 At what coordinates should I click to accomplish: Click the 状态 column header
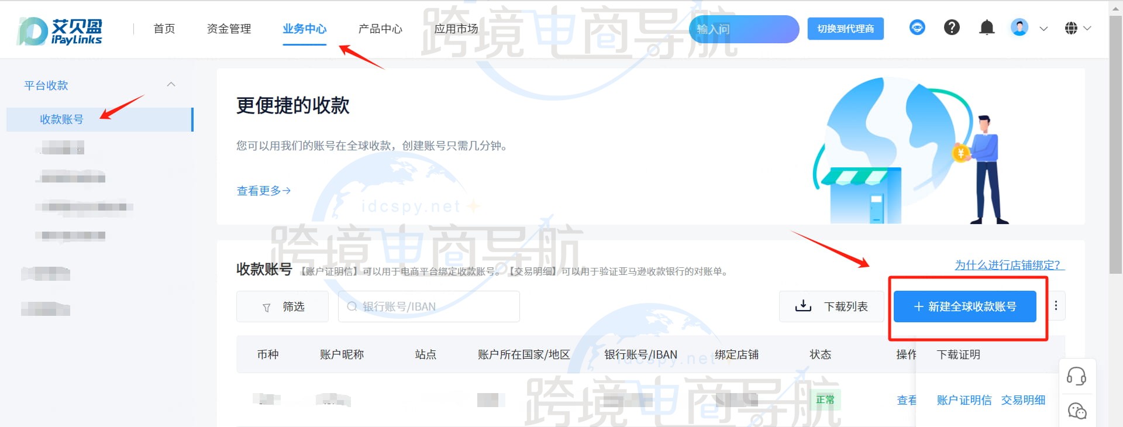820,354
